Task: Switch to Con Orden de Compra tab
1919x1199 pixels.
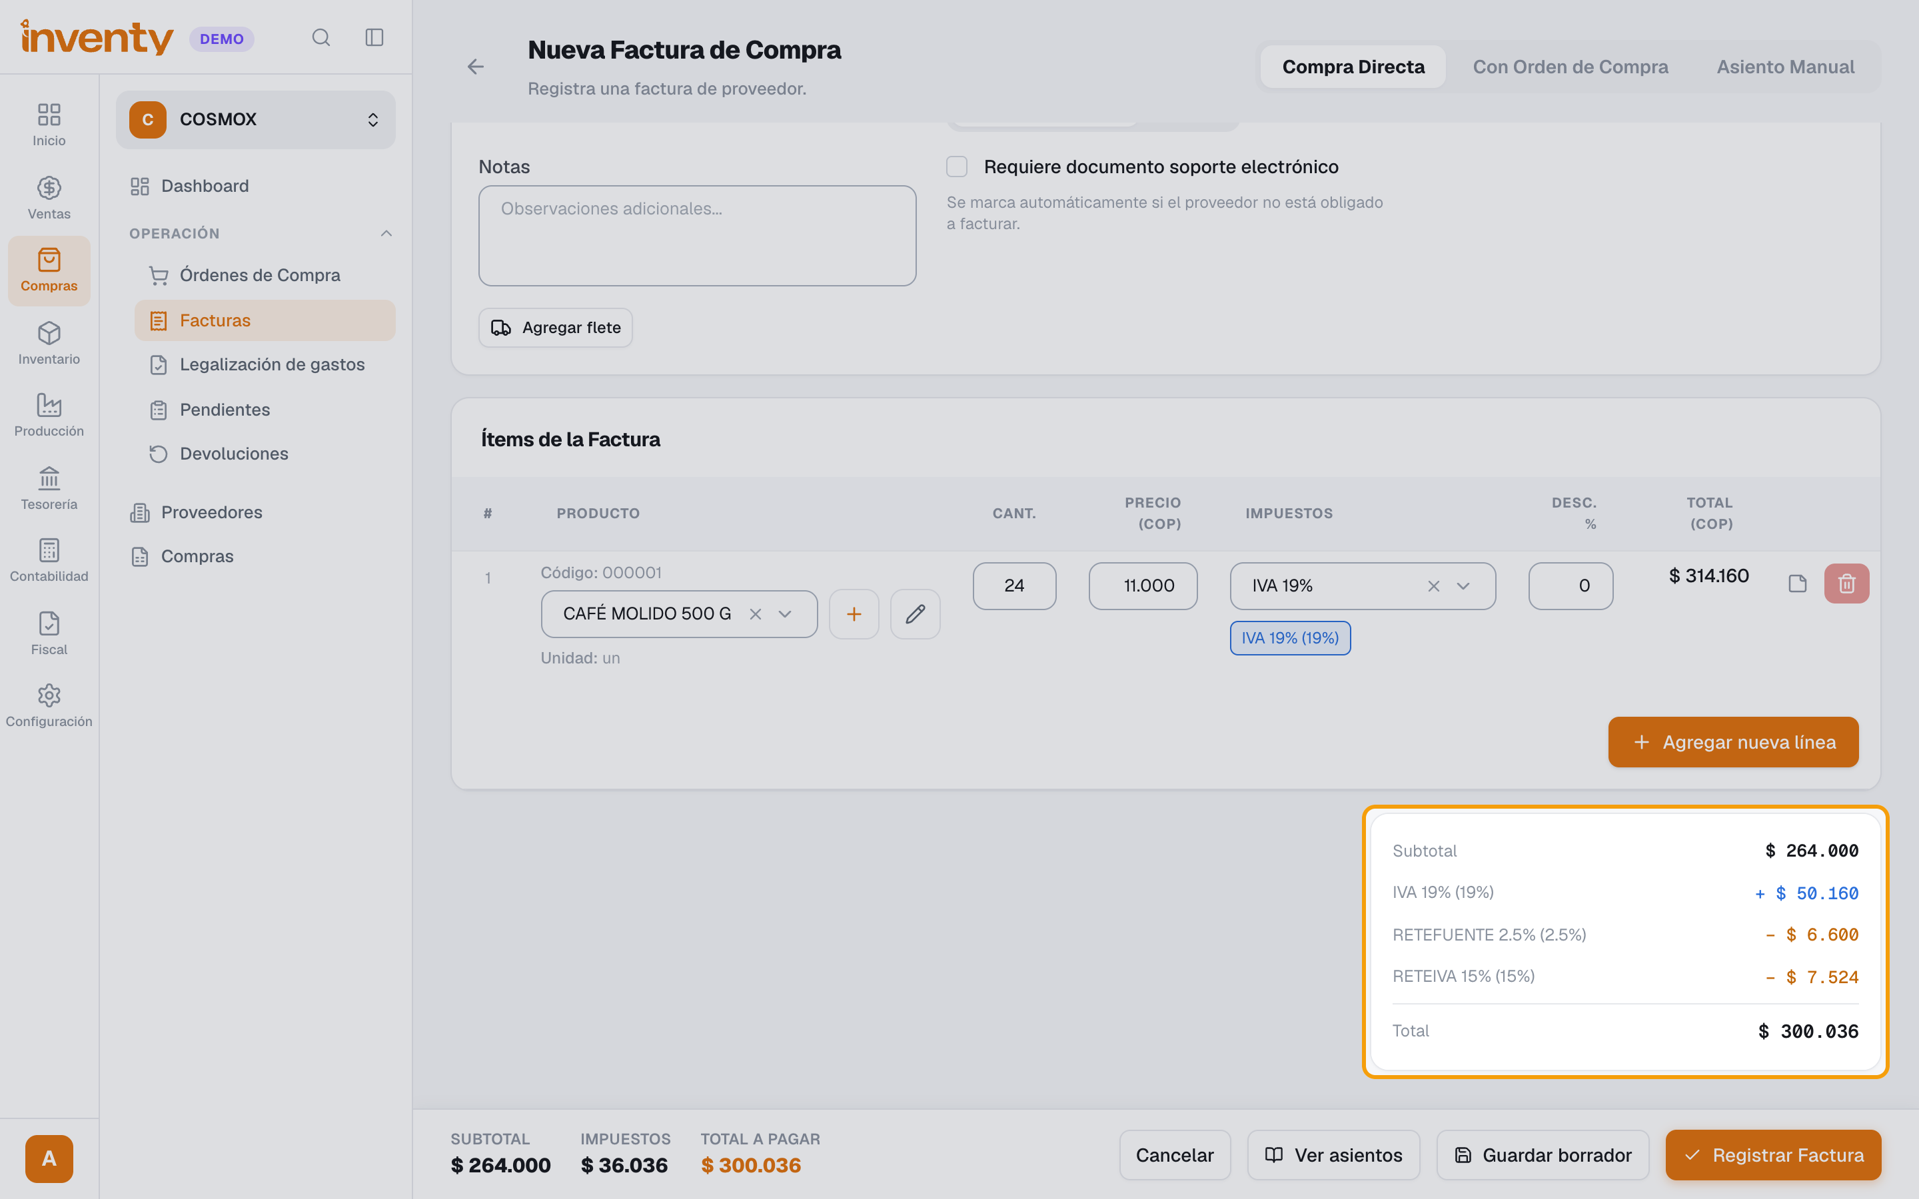Action: [1570, 67]
